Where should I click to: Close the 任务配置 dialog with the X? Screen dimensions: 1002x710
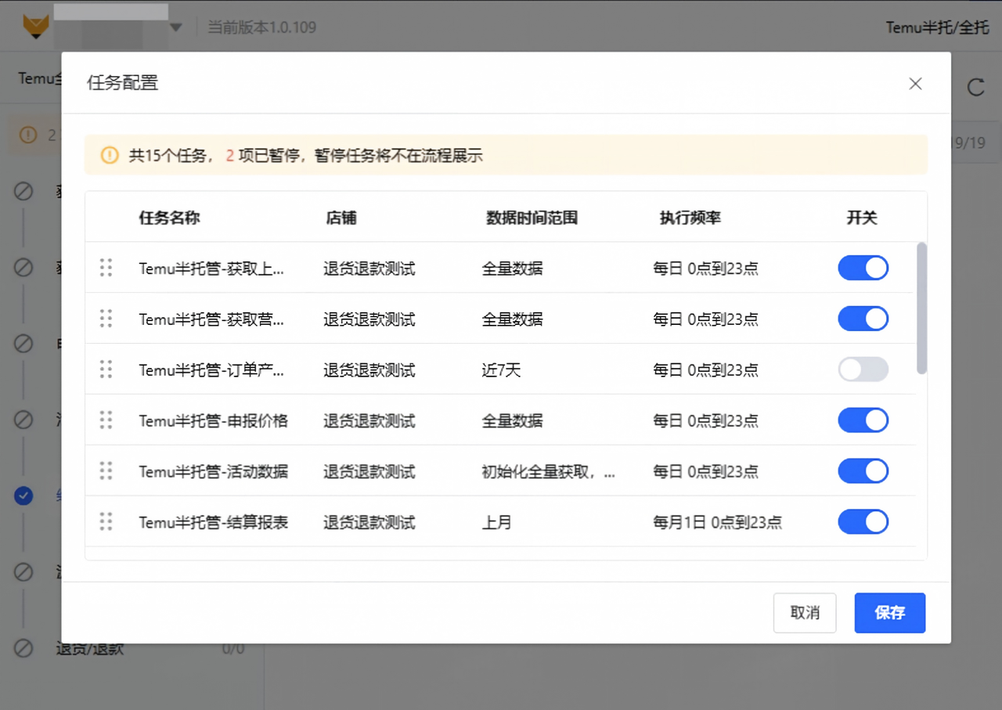click(915, 84)
